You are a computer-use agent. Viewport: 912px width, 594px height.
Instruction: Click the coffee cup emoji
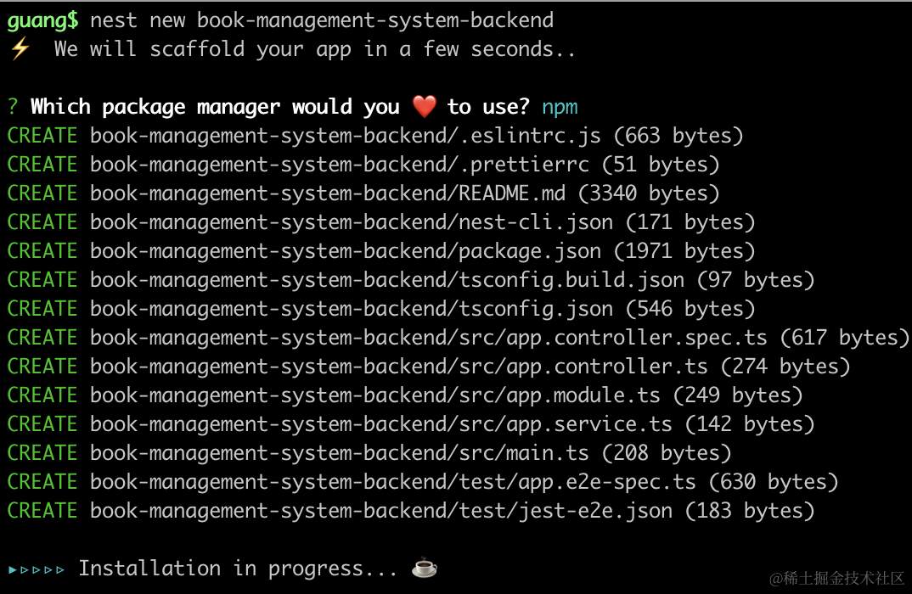(424, 568)
